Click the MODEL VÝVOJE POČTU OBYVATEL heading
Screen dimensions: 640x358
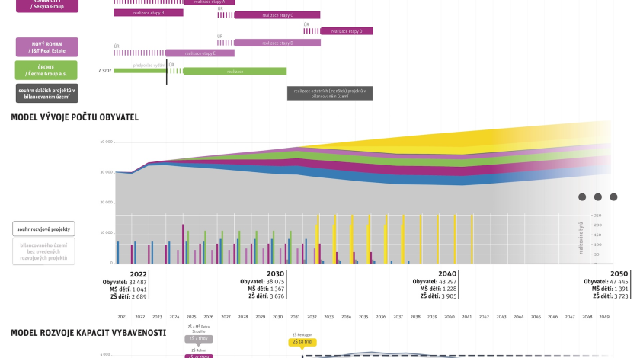point(75,117)
